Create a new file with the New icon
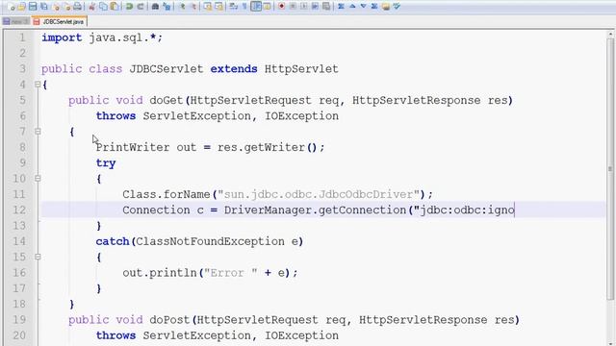The width and height of the screenshot is (616, 346). coord(11,7)
